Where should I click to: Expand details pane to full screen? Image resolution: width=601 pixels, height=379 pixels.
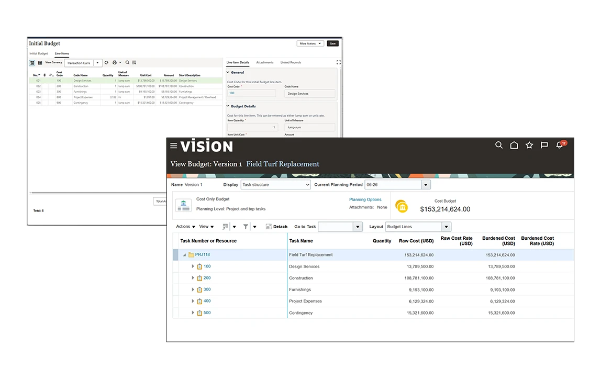click(338, 62)
